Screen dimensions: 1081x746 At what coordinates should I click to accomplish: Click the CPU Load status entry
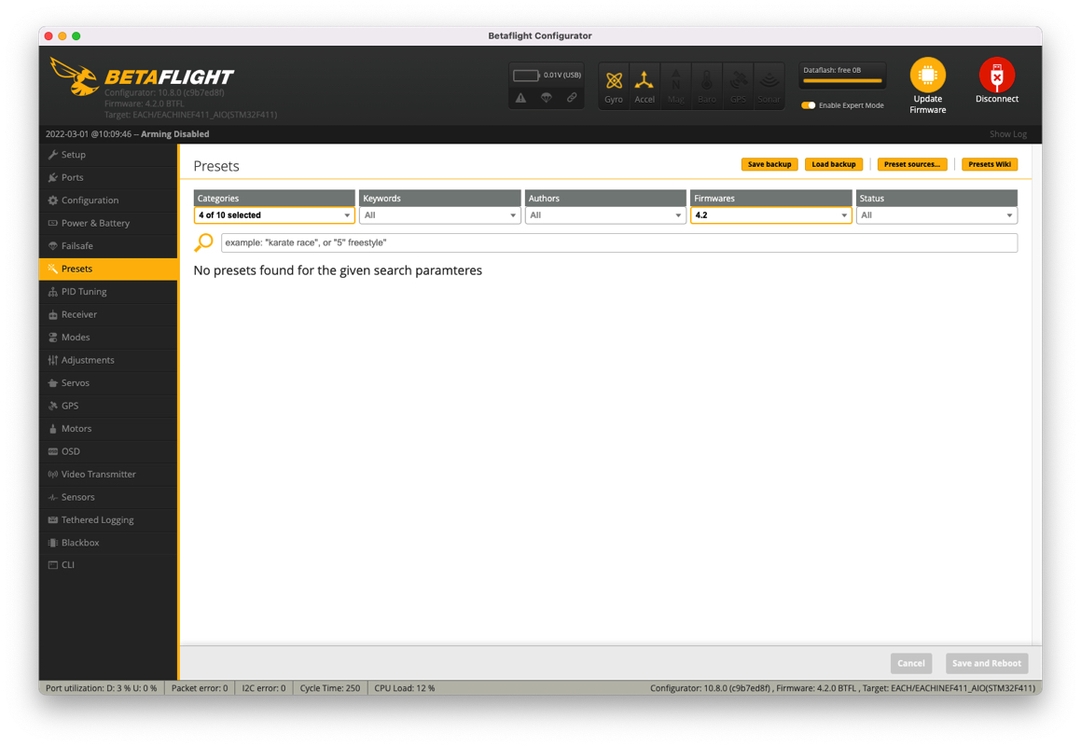pyautogui.click(x=404, y=688)
